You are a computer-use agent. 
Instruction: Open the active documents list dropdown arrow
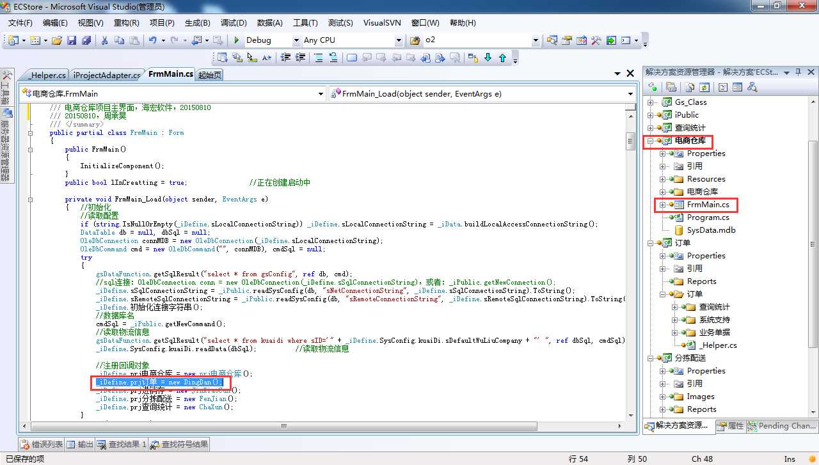617,74
